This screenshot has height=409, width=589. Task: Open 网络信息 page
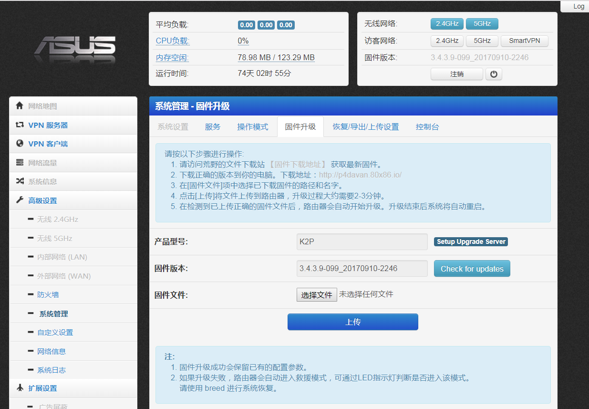coord(73,351)
